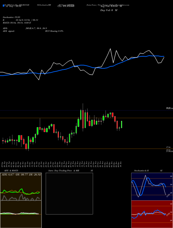
Task: Click the 19.89 label in the Stochastics panel
Action: tap(168, 196)
